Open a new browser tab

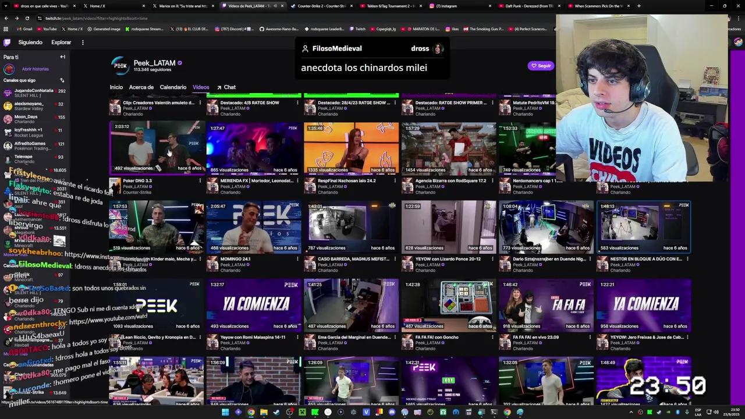coord(639,6)
